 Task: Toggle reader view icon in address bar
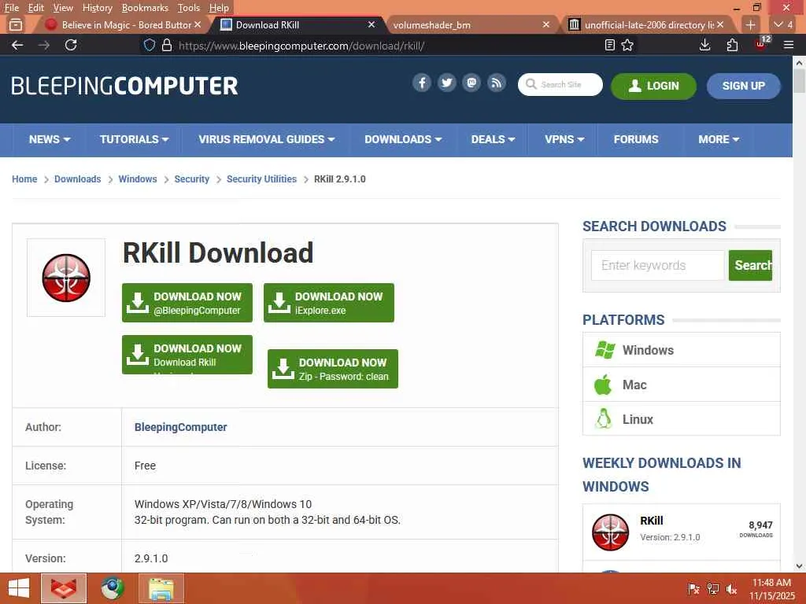[610, 45]
